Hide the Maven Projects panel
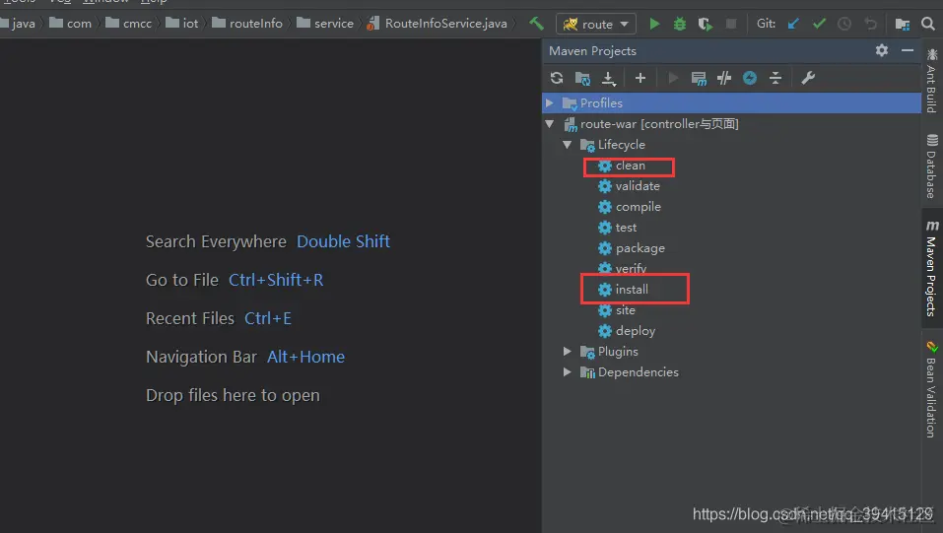The width and height of the screenshot is (943, 533). [x=908, y=50]
